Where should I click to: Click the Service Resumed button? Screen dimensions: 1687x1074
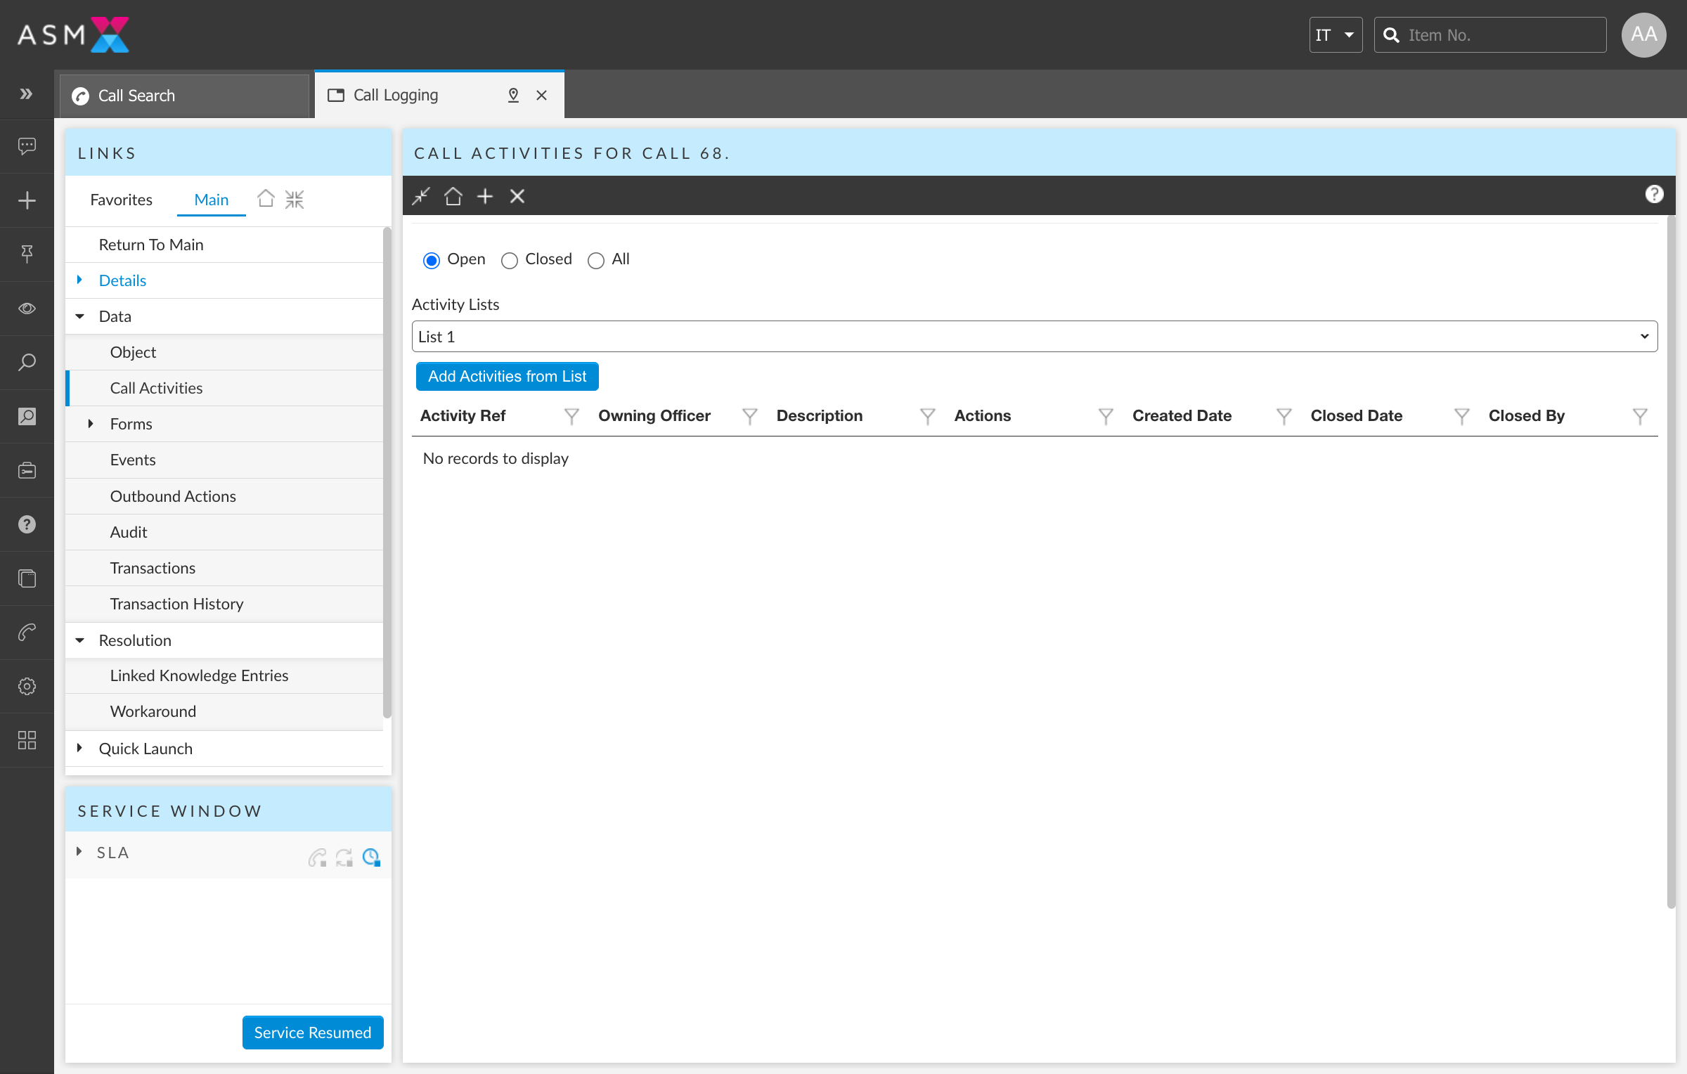pyautogui.click(x=313, y=1032)
